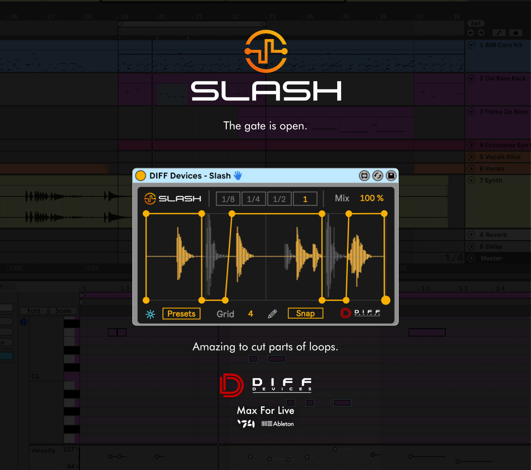531x470 pixels.
Task: Click the Mix label in device
Action: click(x=342, y=198)
